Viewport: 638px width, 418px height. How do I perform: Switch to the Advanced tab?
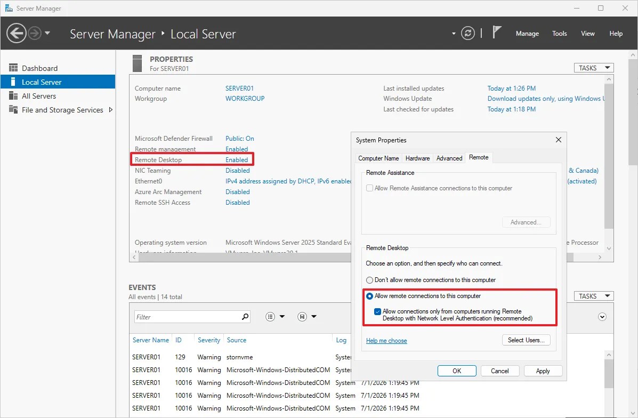449,158
